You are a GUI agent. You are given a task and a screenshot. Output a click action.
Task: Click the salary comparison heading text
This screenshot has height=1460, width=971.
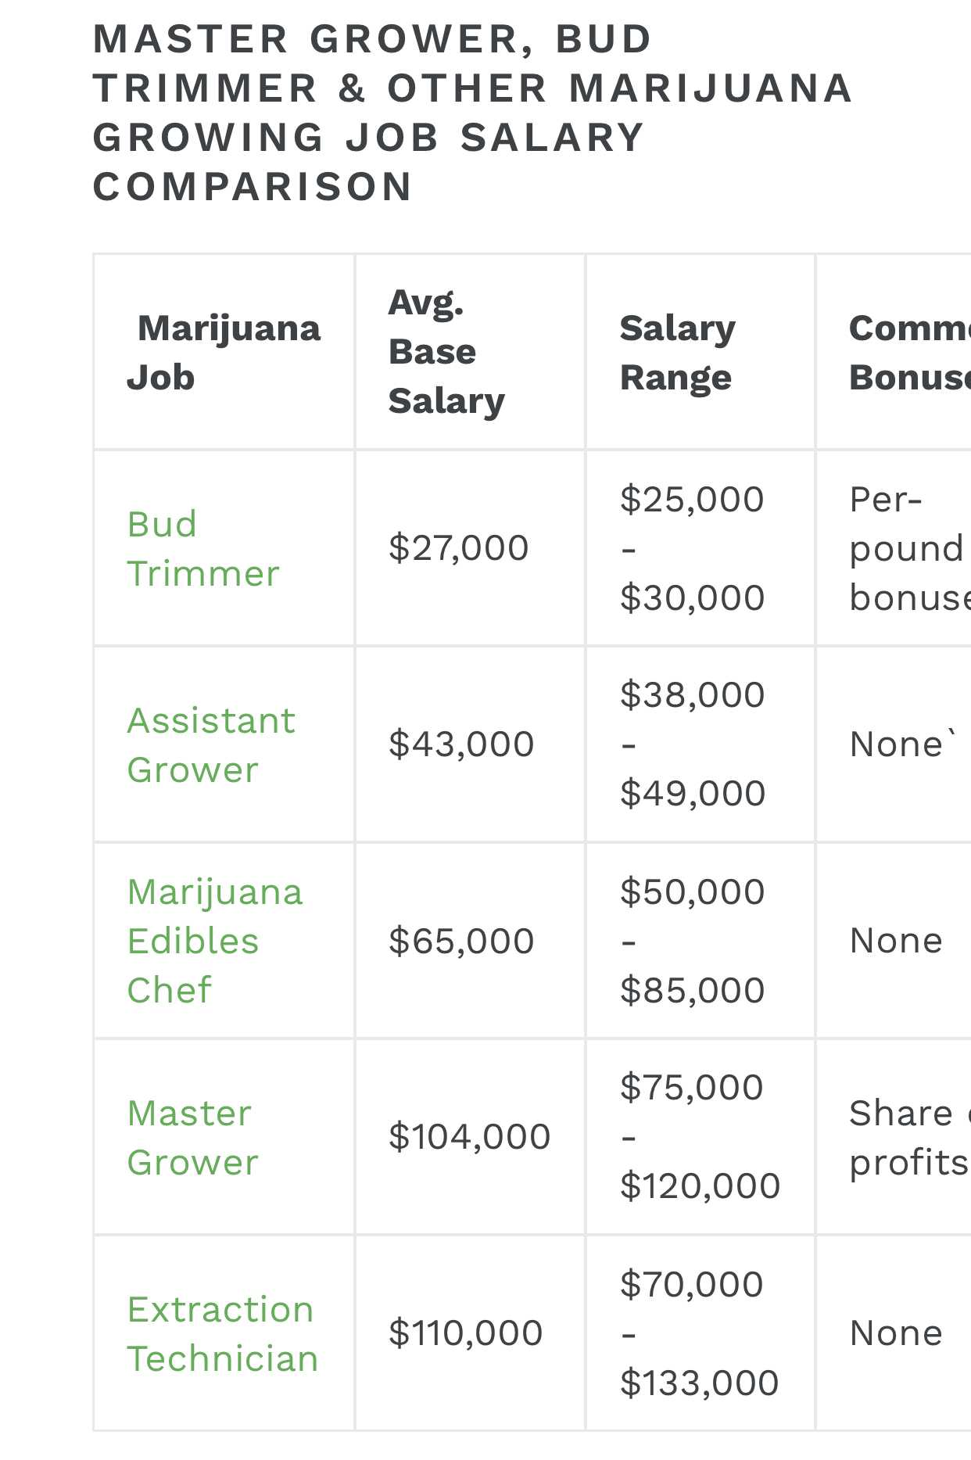tap(472, 113)
